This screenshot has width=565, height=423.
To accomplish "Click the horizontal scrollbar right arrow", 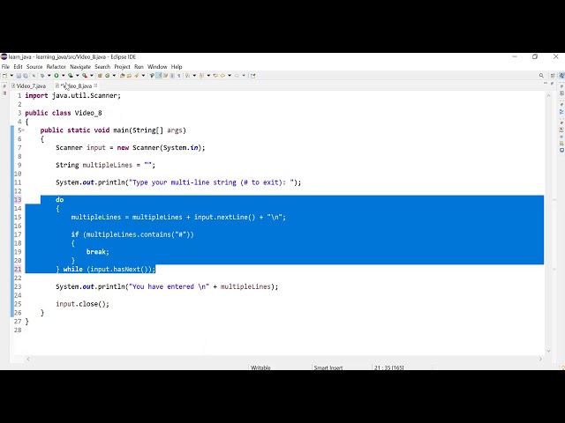I will pyautogui.click(x=540, y=359).
